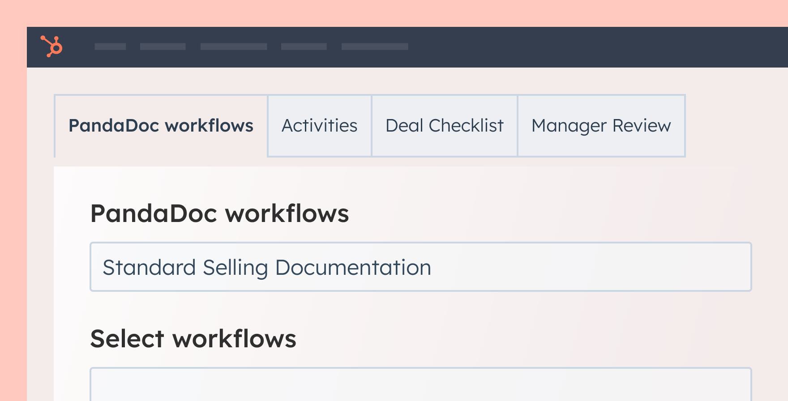Viewport: 788px width, 401px height.
Task: Open the Select workflows field
Action: pos(420,384)
